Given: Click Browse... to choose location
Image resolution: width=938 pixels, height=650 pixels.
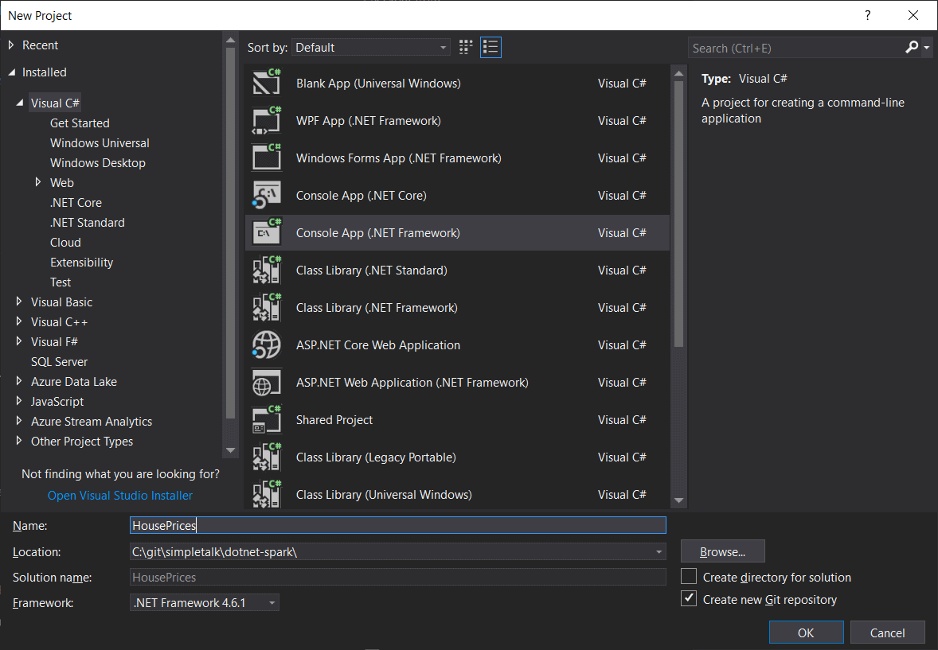Looking at the screenshot, I should 723,551.
